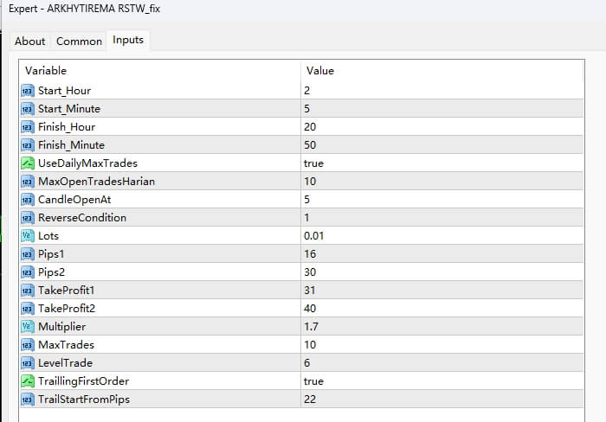Open the Common tab
Viewport: 606px width, 422px height.
coord(79,41)
